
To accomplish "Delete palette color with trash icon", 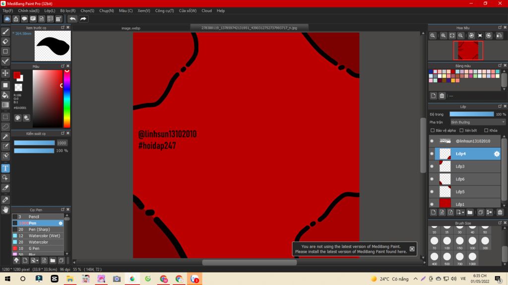I will click(442, 95).
